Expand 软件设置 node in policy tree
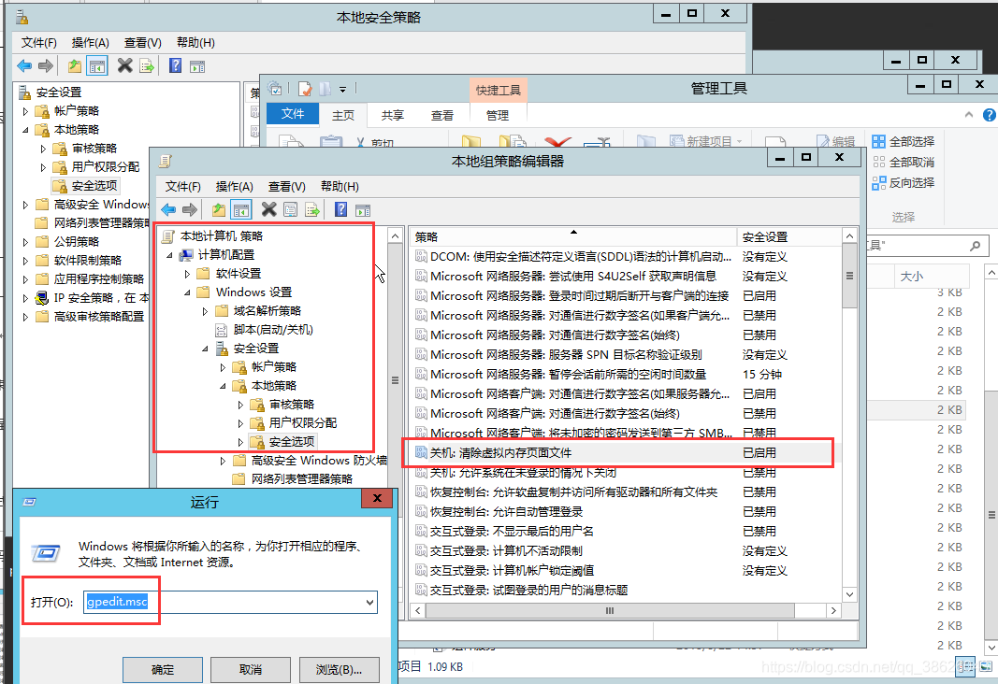998x684 pixels. (x=187, y=274)
